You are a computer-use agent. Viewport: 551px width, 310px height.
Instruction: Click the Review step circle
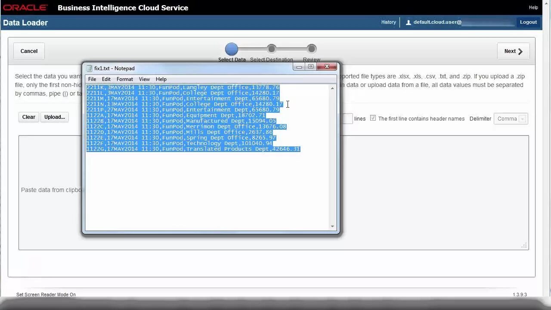(x=312, y=49)
